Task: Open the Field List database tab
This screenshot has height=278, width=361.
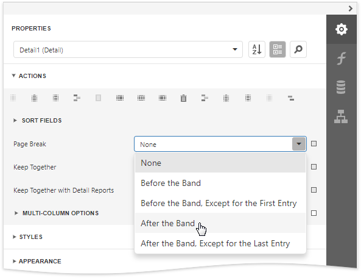Action: tap(341, 87)
